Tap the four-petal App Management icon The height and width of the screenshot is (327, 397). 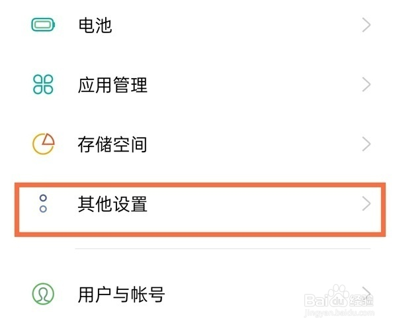[43, 85]
